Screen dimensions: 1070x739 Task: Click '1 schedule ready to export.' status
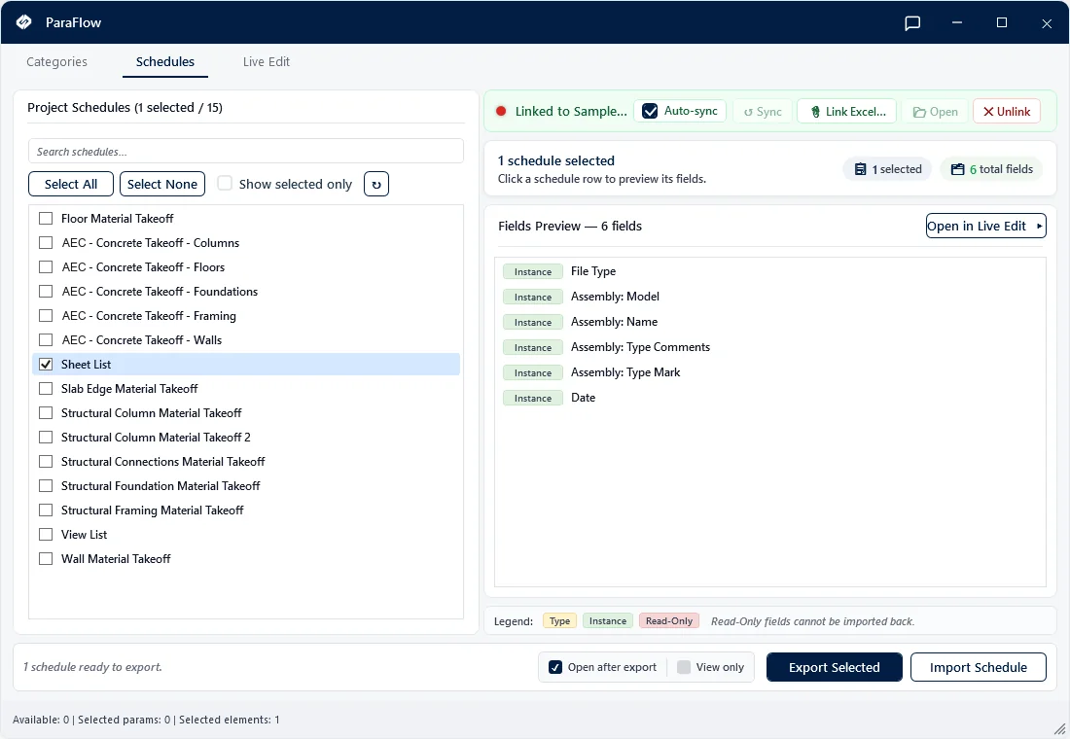[92, 667]
